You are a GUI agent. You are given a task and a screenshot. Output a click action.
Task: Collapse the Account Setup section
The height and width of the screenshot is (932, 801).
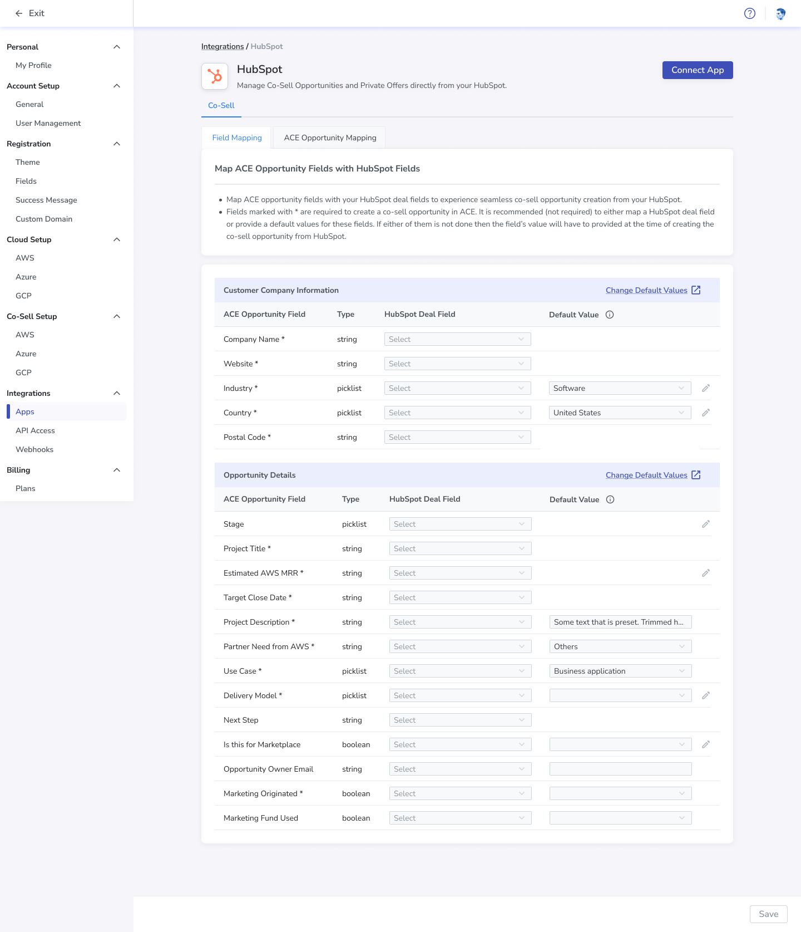point(117,86)
